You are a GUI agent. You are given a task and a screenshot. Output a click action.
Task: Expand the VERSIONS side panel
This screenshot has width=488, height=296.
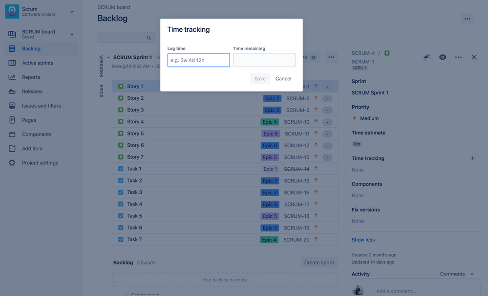pyautogui.click(x=101, y=66)
